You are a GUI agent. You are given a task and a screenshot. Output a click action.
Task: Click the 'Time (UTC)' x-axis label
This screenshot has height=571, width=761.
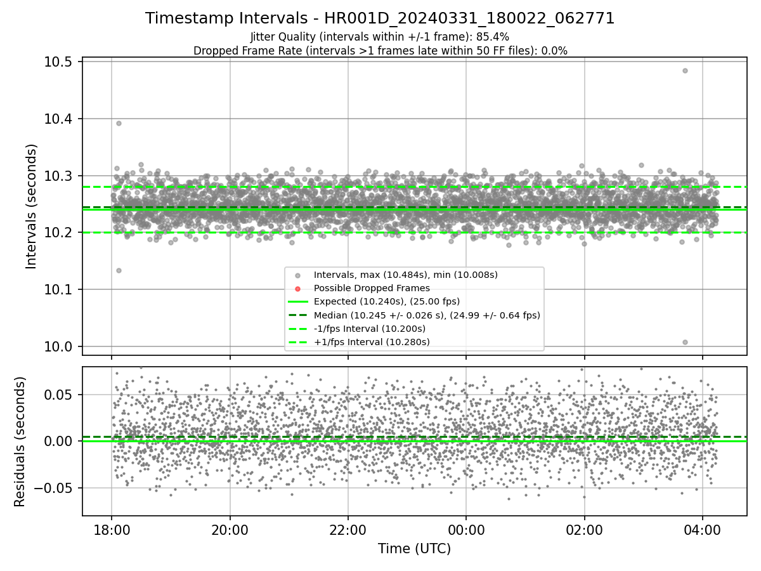pos(414,549)
